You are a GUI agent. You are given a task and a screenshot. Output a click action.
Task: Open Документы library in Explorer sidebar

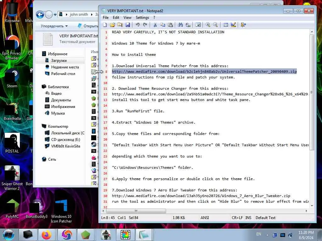[x=61, y=100]
